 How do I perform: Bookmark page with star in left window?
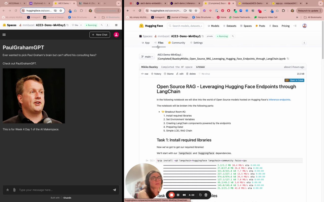(x=61, y=11)
